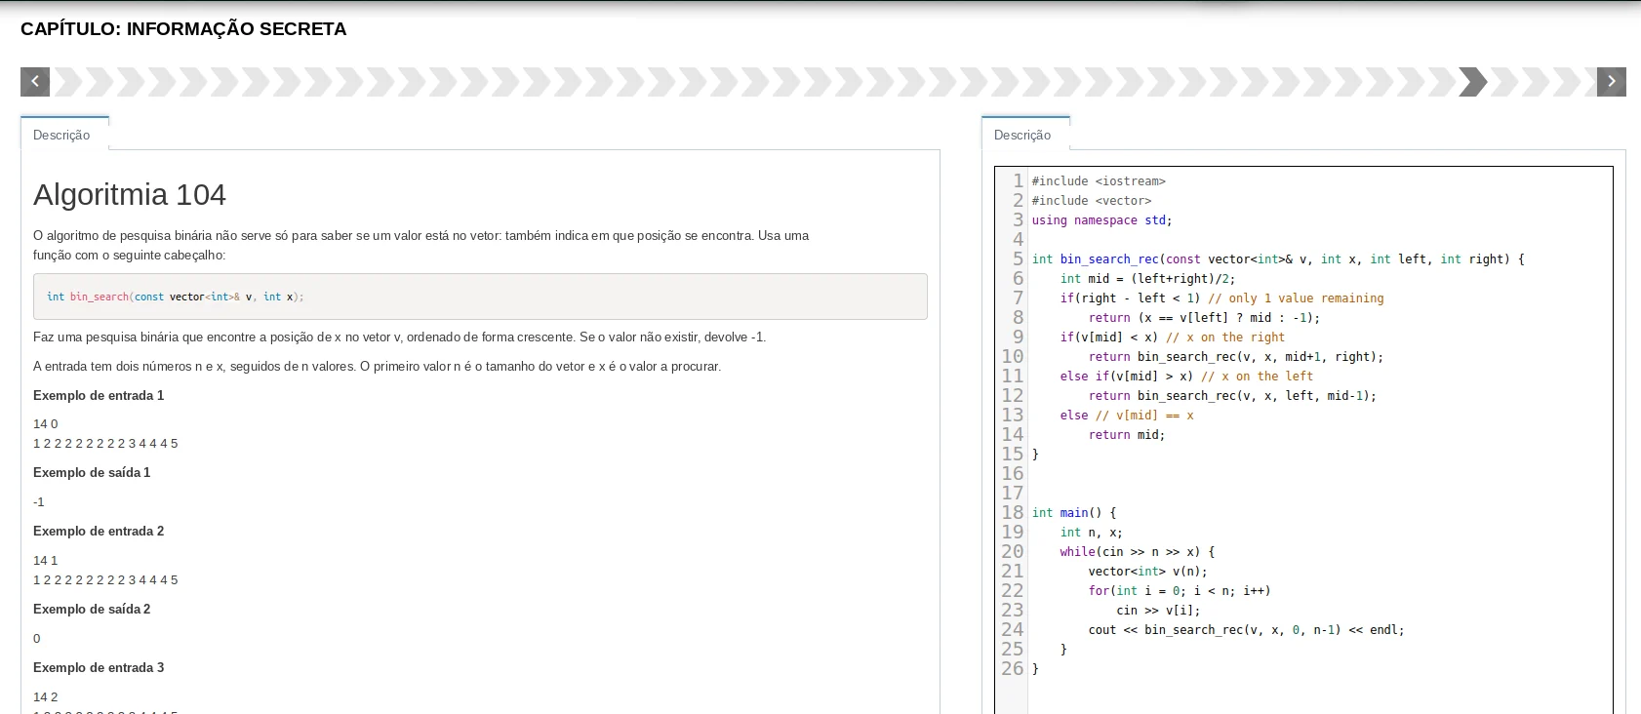1641x714 pixels.
Task: Click the "14 0" sample input line
Action: pos(46,424)
